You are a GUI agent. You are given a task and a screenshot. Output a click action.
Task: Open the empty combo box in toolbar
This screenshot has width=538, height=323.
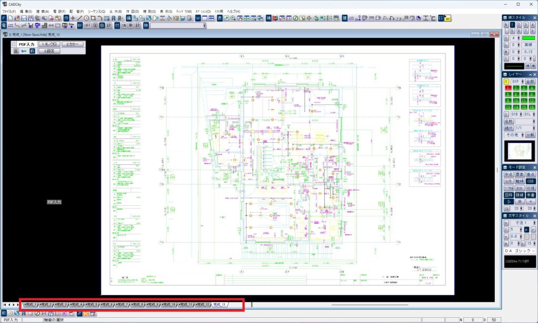tap(178, 25)
